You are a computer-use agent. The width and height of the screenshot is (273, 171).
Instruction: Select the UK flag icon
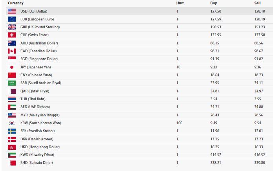(12, 27)
